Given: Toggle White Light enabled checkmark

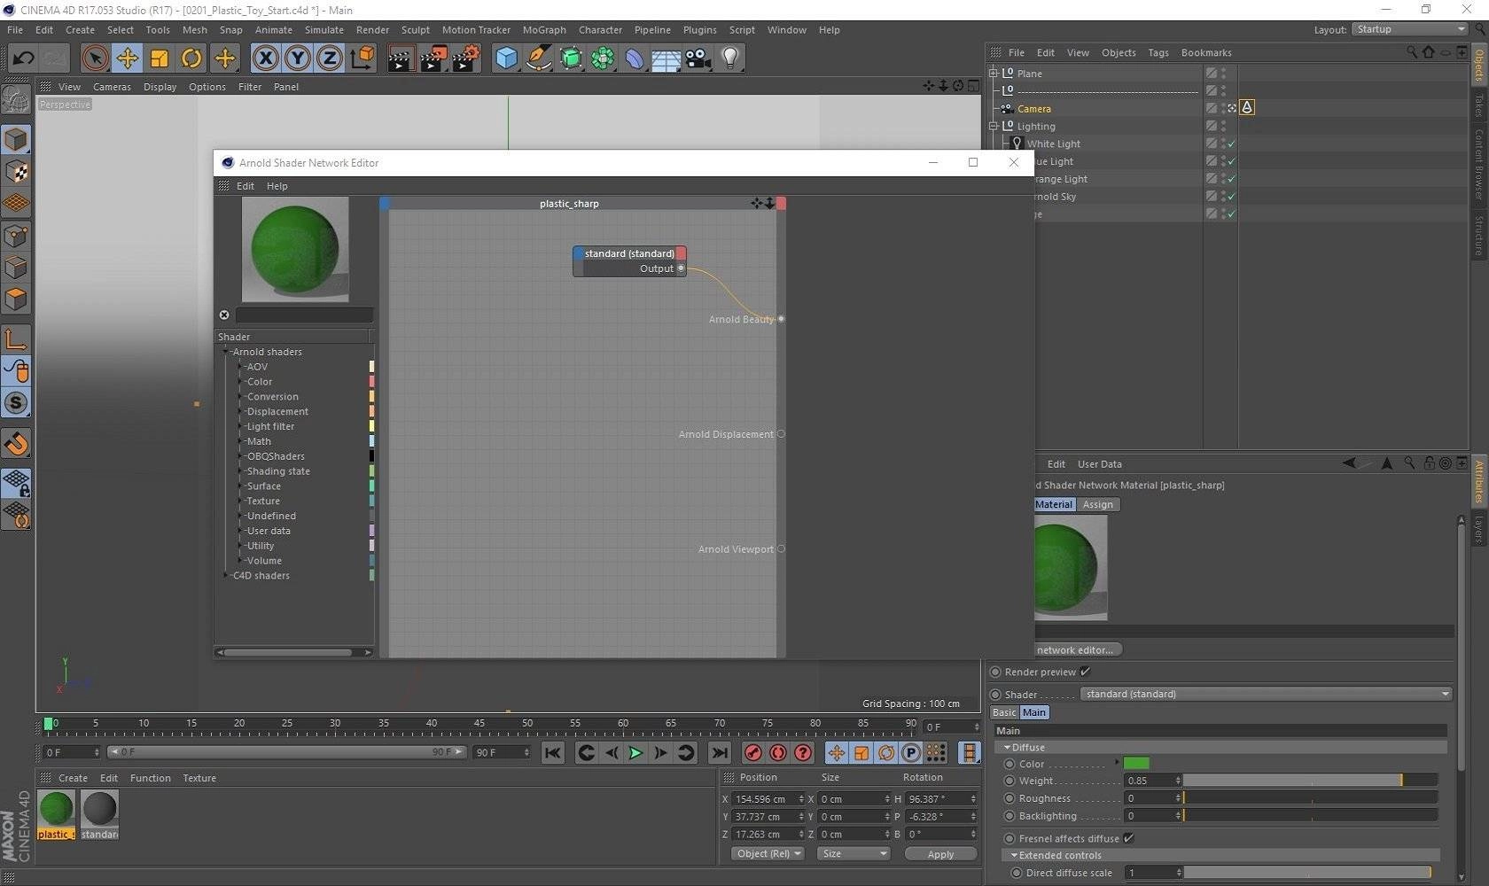Looking at the screenshot, I should tap(1232, 144).
